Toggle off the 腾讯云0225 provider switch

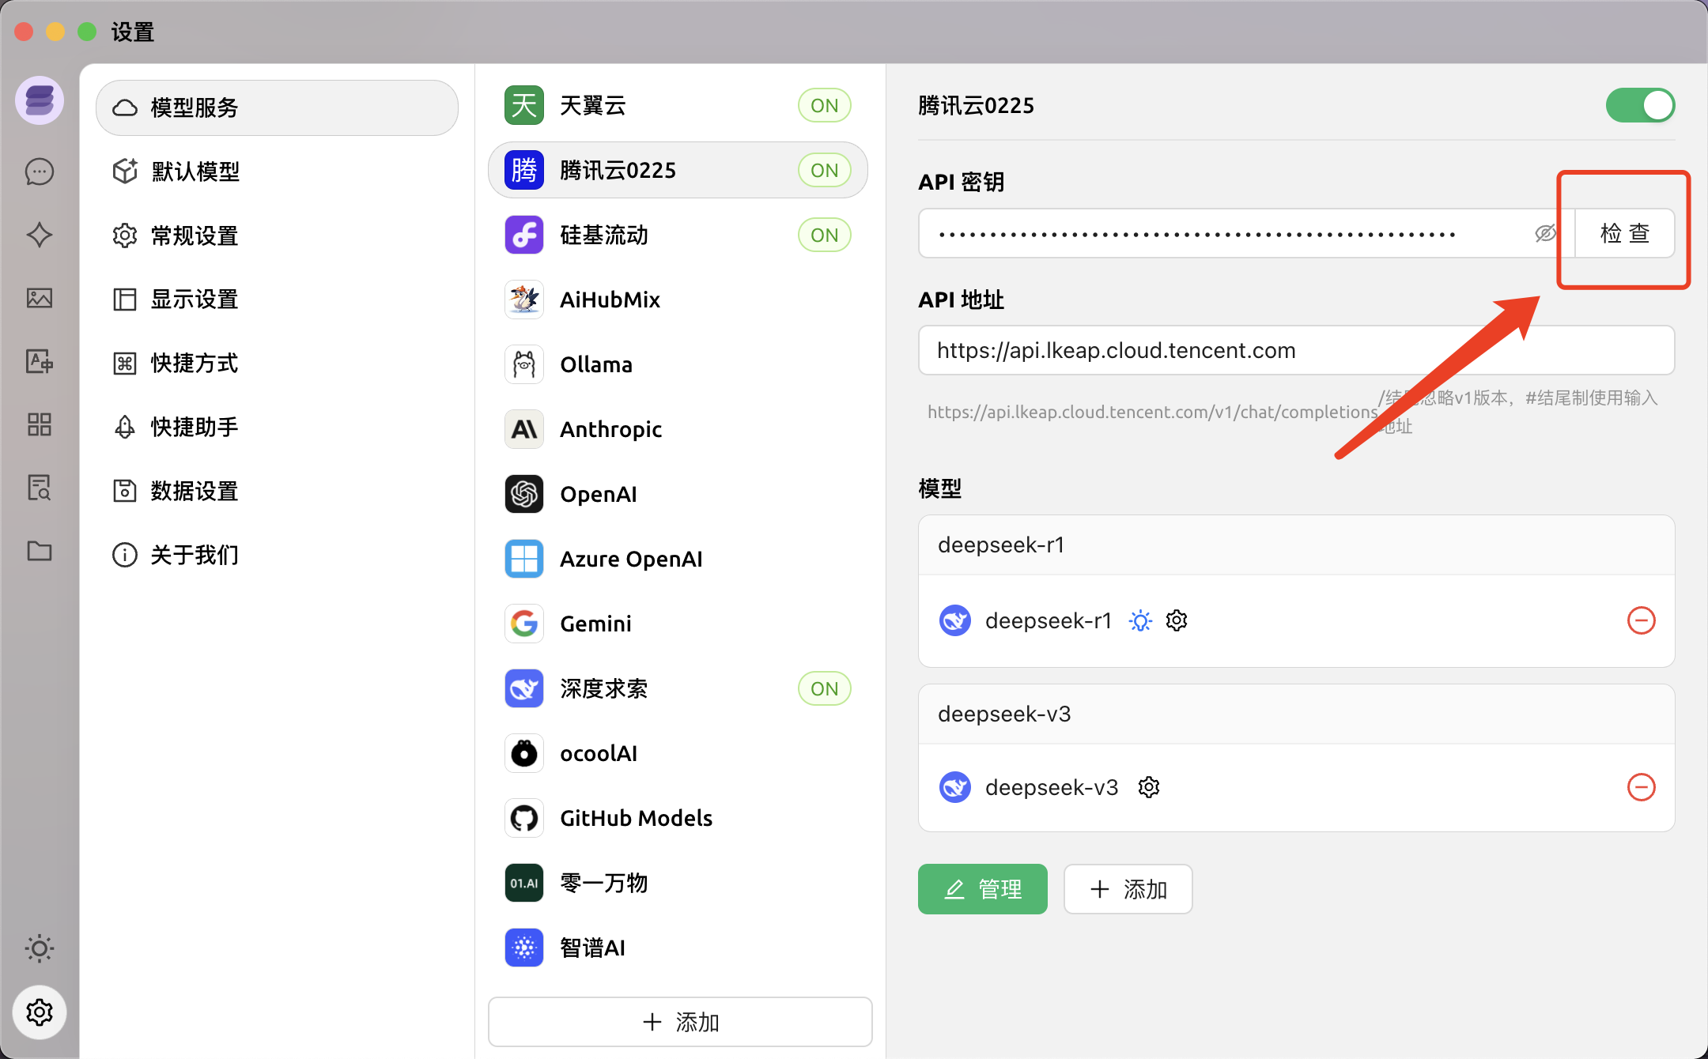1639,105
